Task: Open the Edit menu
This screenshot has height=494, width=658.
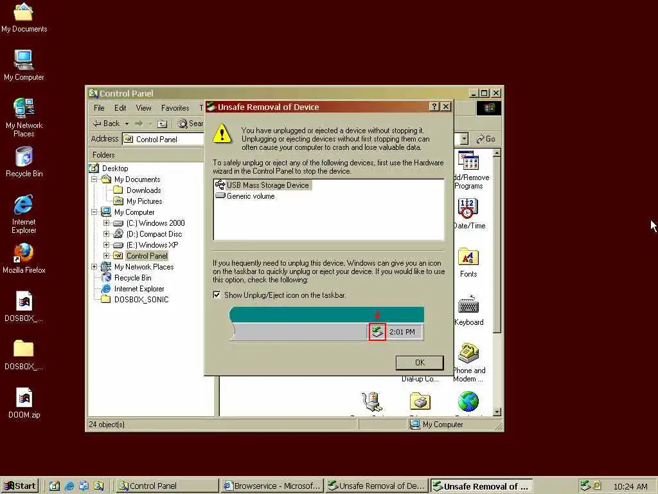Action: (x=120, y=108)
